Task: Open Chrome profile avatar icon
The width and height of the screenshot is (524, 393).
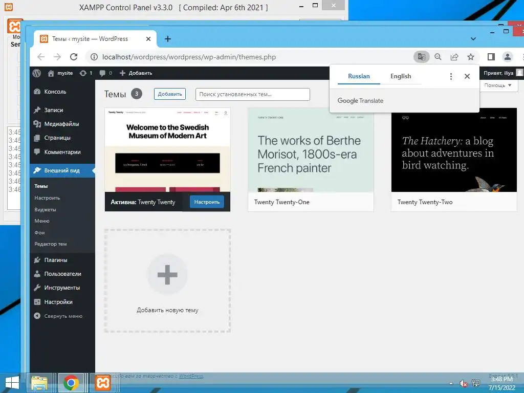Action: [507, 57]
